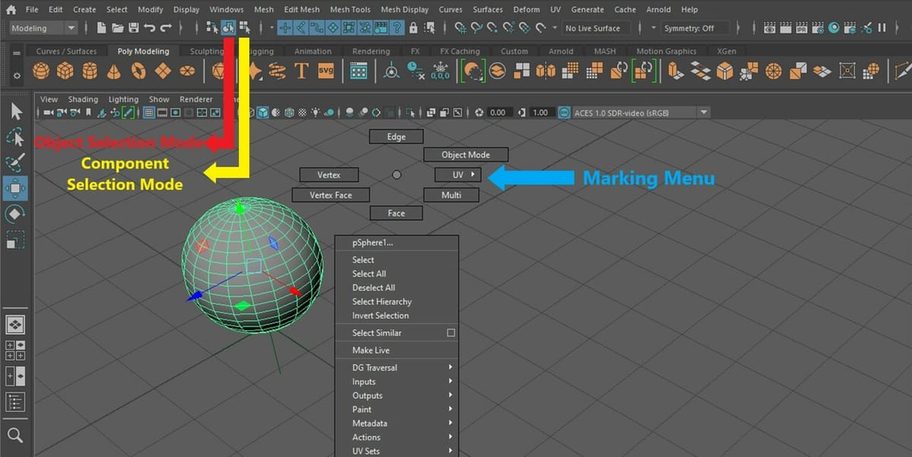
Task: Click the Save Scene icon
Action: pyautogui.click(x=132, y=27)
